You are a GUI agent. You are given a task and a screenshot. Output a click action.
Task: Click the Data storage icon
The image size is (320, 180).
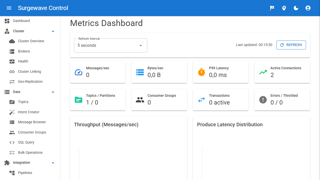pos(7,92)
